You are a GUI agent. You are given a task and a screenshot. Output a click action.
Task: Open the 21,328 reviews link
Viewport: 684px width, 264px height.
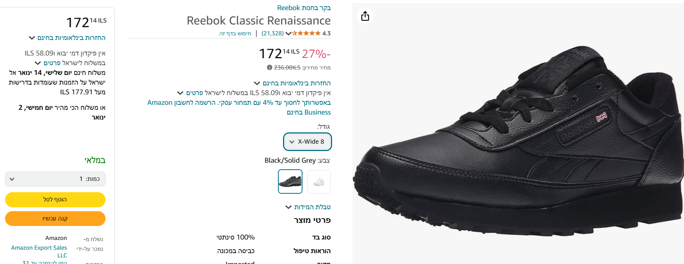(273, 33)
